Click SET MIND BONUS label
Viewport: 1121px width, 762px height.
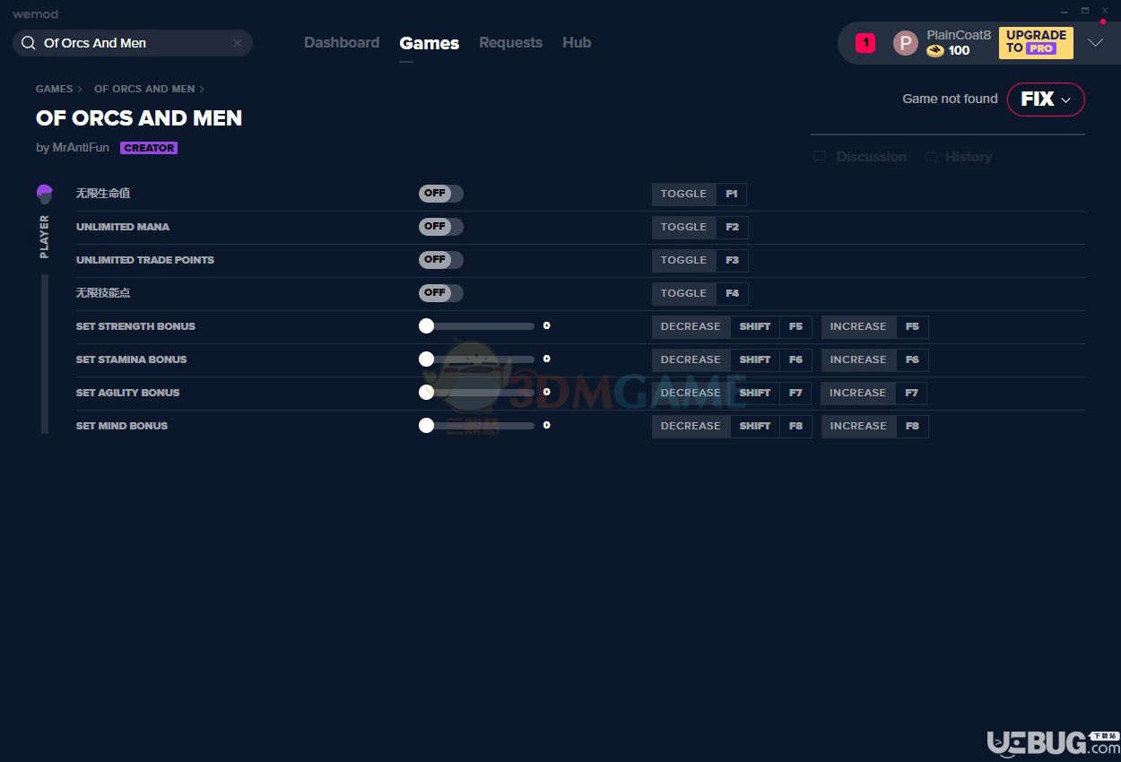[x=122, y=426]
